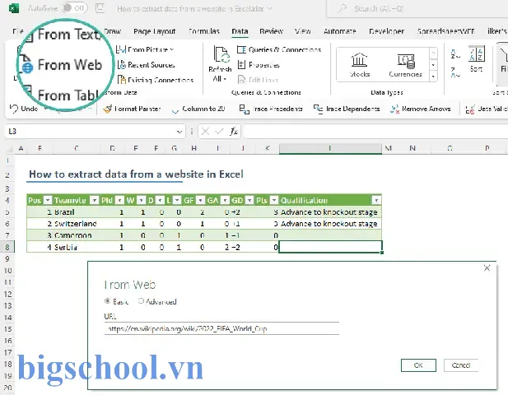
Task: Switch to the Data tab
Action: (240, 31)
